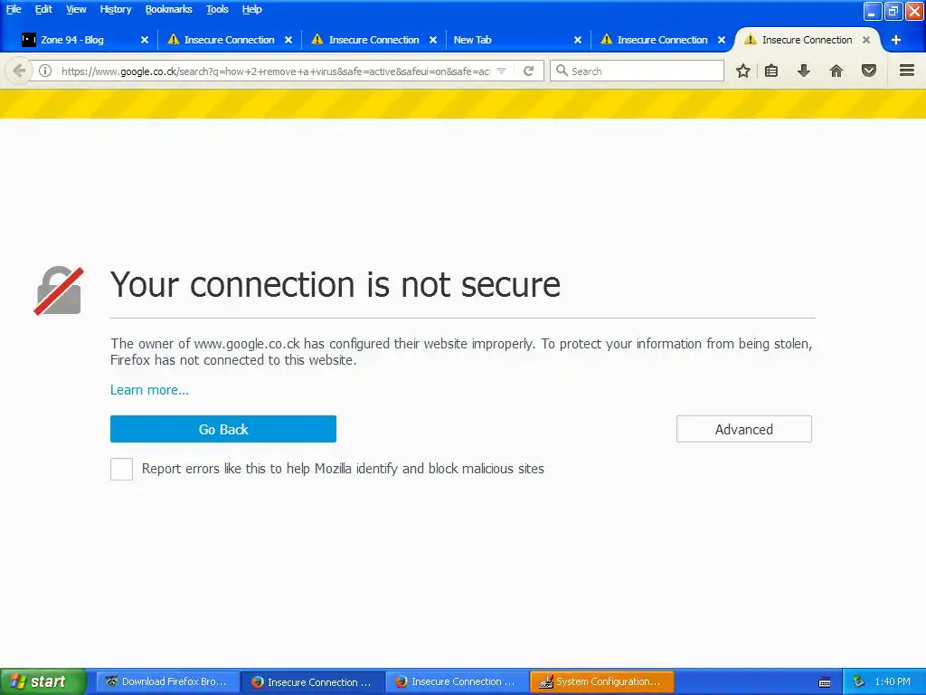Open the Tools menu
Screen dimensions: 926x695
[217, 9]
